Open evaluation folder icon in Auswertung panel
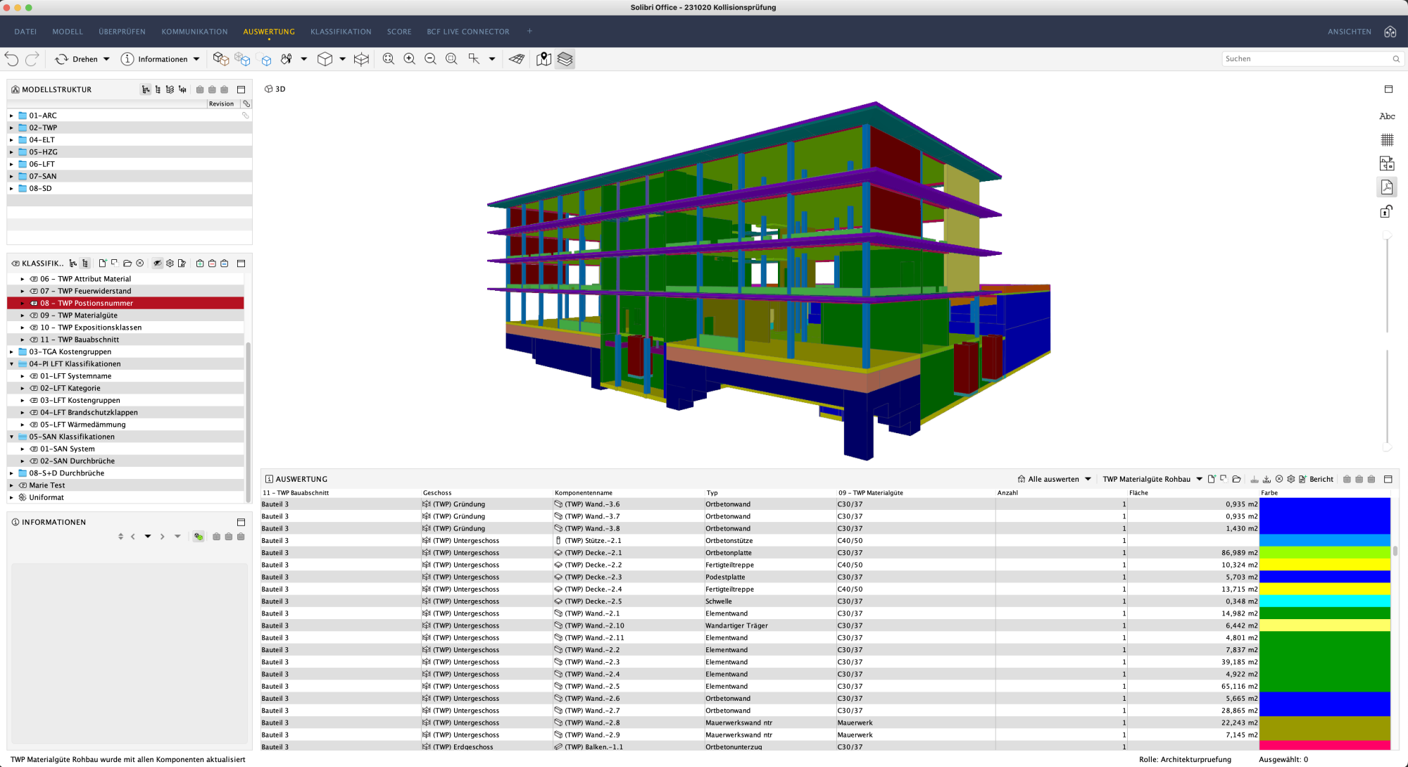 [1236, 479]
